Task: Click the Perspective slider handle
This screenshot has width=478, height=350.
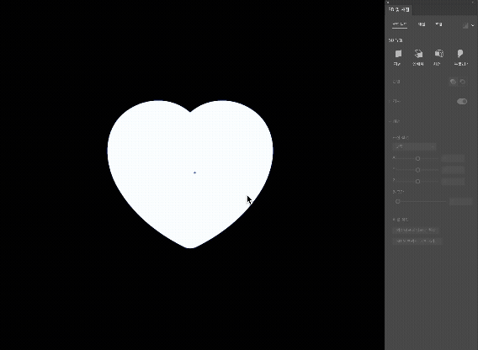Action: tap(397, 202)
